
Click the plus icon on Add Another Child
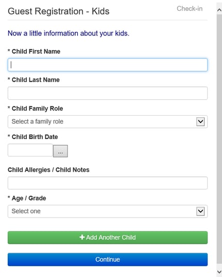[82, 237]
